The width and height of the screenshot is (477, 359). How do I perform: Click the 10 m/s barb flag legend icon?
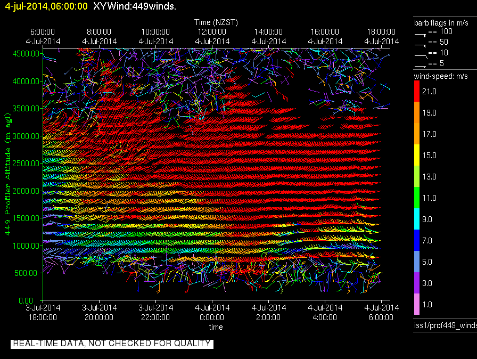click(421, 56)
